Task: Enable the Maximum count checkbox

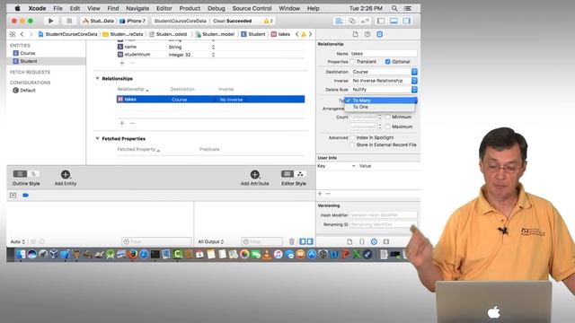Action: pyautogui.click(x=388, y=127)
